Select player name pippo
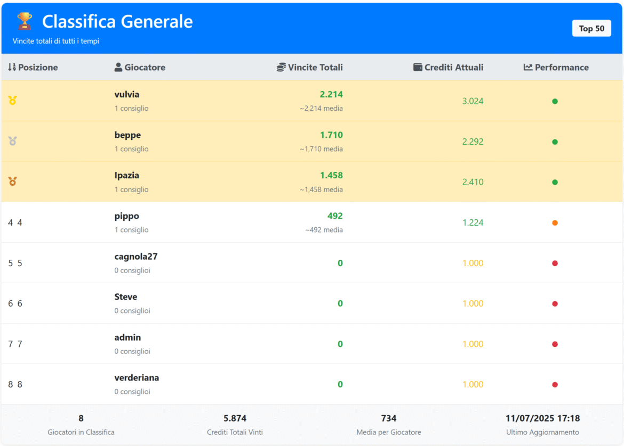 point(126,216)
